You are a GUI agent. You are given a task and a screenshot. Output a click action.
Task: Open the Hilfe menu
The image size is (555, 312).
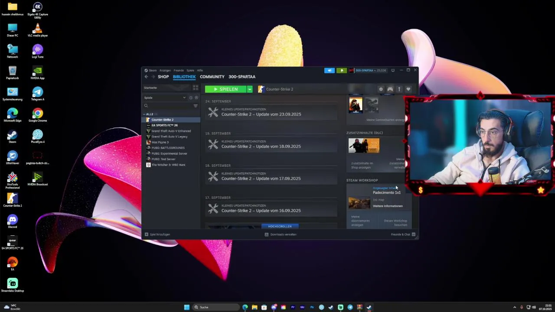click(x=200, y=70)
